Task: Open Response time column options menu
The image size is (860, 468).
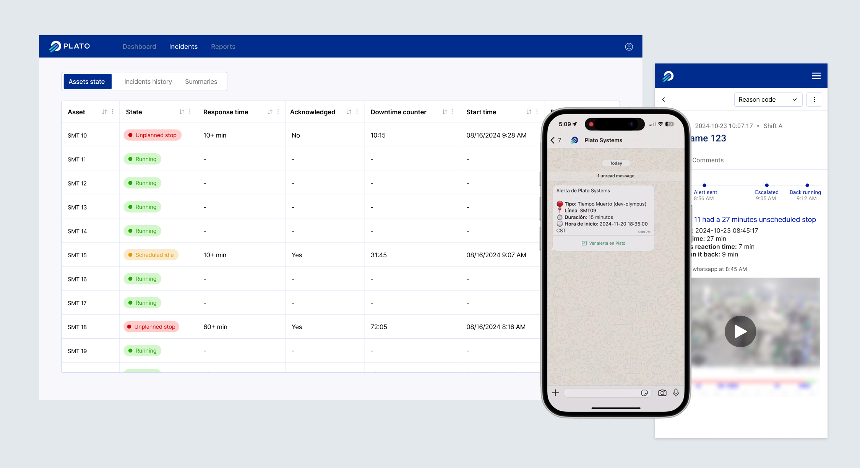Action: tap(278, 112)
